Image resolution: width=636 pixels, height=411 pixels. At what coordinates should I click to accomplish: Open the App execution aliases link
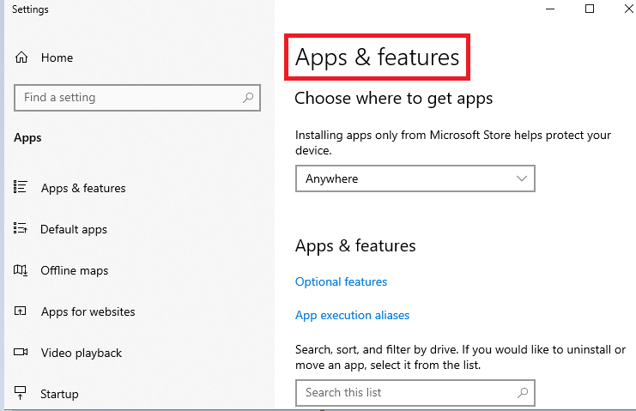pyautogui.click(x=352, y=316)
